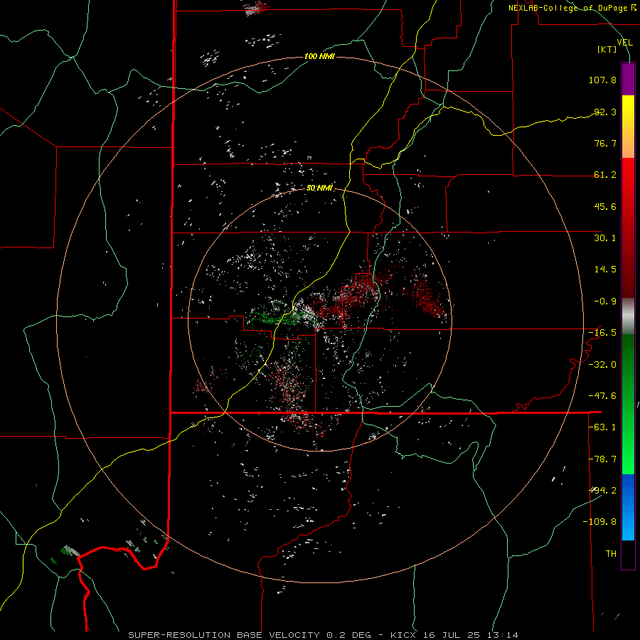Screen dimensions: 640x640
Task: Click the 100 NMI range ring label
Action: point(319,56)
